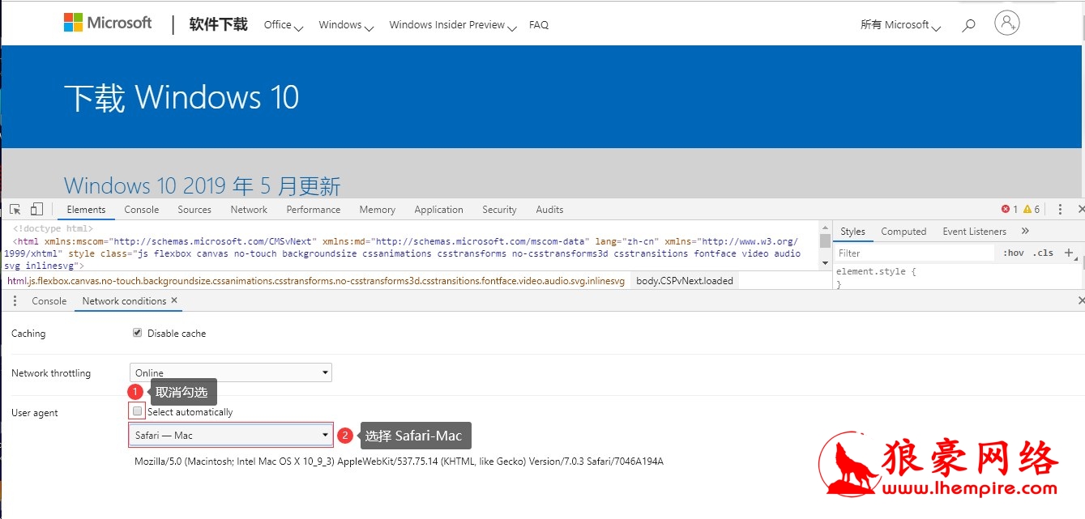Click the new style rule plus icon
The width and height of the screenshot is (1085, 519).
[1069, 253]
